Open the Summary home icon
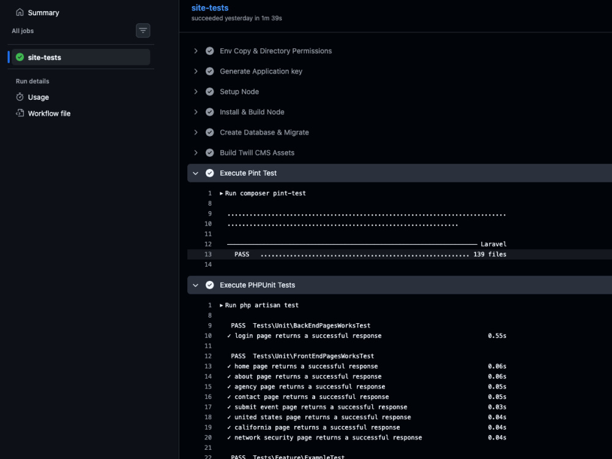Viewport: 612px width, 459px height. pos(20,12)
